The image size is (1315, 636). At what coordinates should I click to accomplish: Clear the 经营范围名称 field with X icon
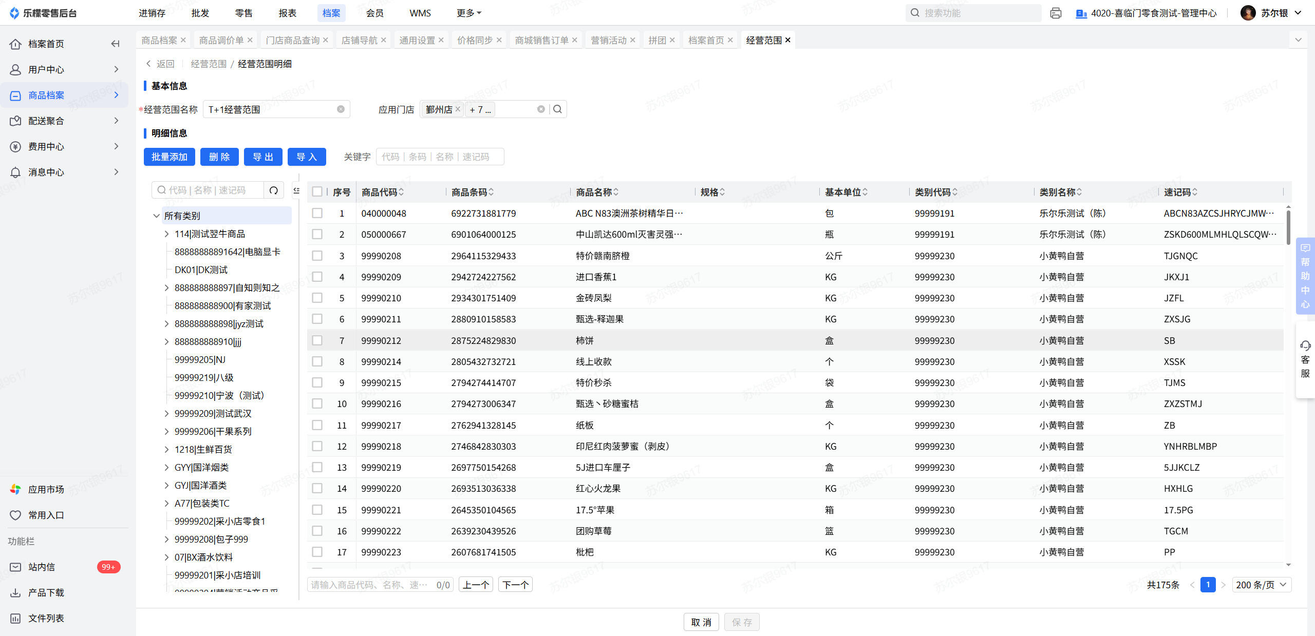341,109
